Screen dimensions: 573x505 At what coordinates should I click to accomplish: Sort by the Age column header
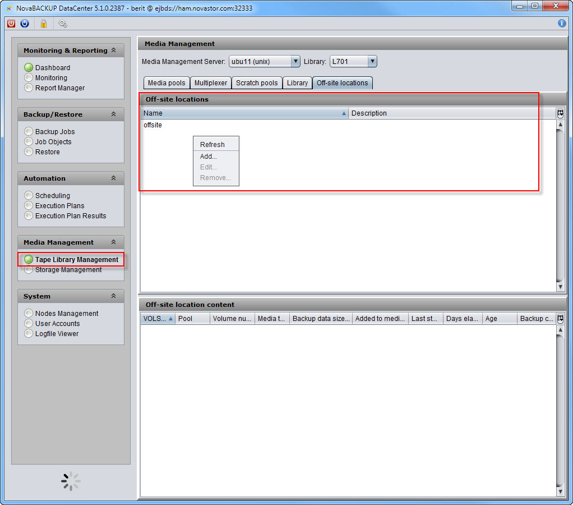coord(500,319)
